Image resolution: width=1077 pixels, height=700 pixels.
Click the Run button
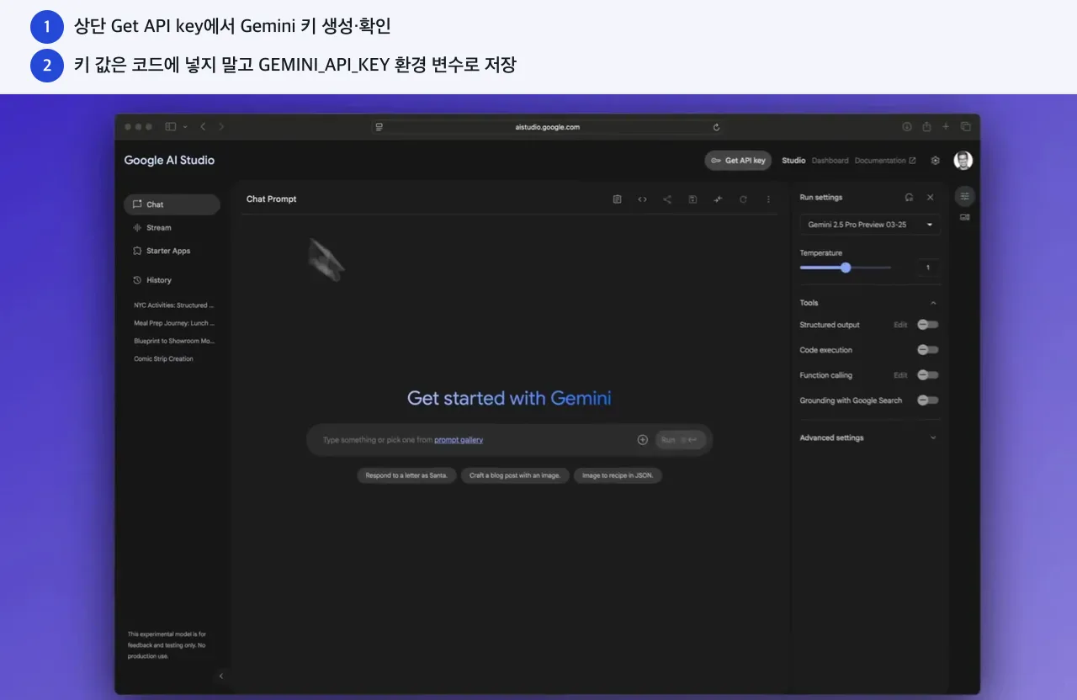(x=680, y=439)
